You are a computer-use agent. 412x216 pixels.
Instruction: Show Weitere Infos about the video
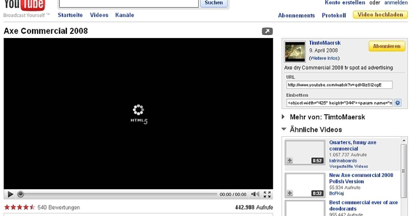pyautogui.click(x=324, y=58)
